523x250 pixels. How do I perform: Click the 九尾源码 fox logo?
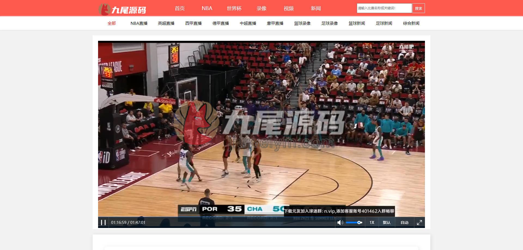[x=122, y=9]
